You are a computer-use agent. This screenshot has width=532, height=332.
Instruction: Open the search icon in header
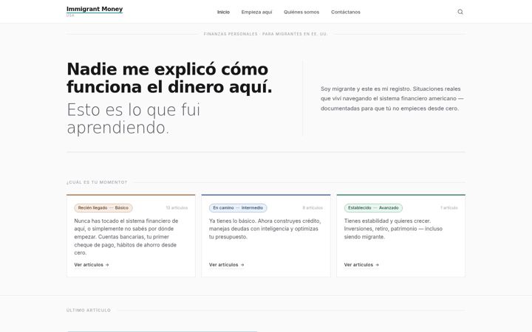(460, 12)
